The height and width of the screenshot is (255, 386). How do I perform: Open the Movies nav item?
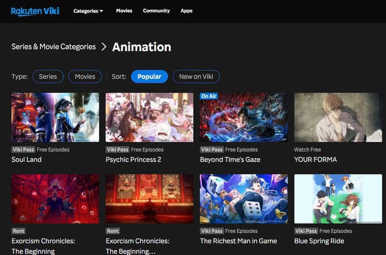pyautogui.click(x=124, y=10)
